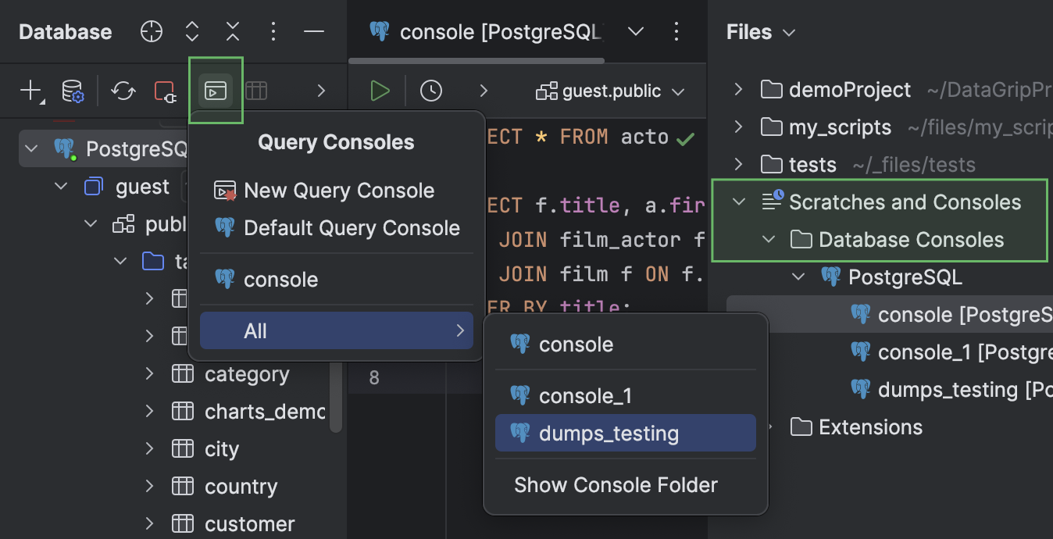This screenshot has width=1053, height=539.
Task: Open data source properties with gear icon
Action: [x=73, y=91]
